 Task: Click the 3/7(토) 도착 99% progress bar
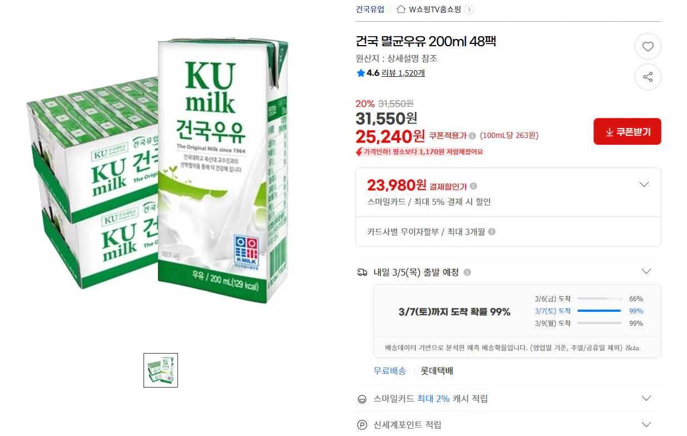coord(599,311)
